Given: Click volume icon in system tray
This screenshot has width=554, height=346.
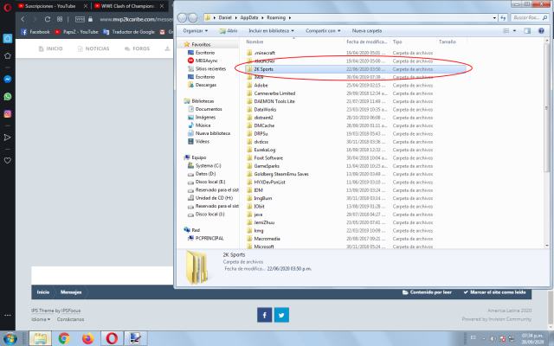Looking at the screenshot, I should point(493,339).
